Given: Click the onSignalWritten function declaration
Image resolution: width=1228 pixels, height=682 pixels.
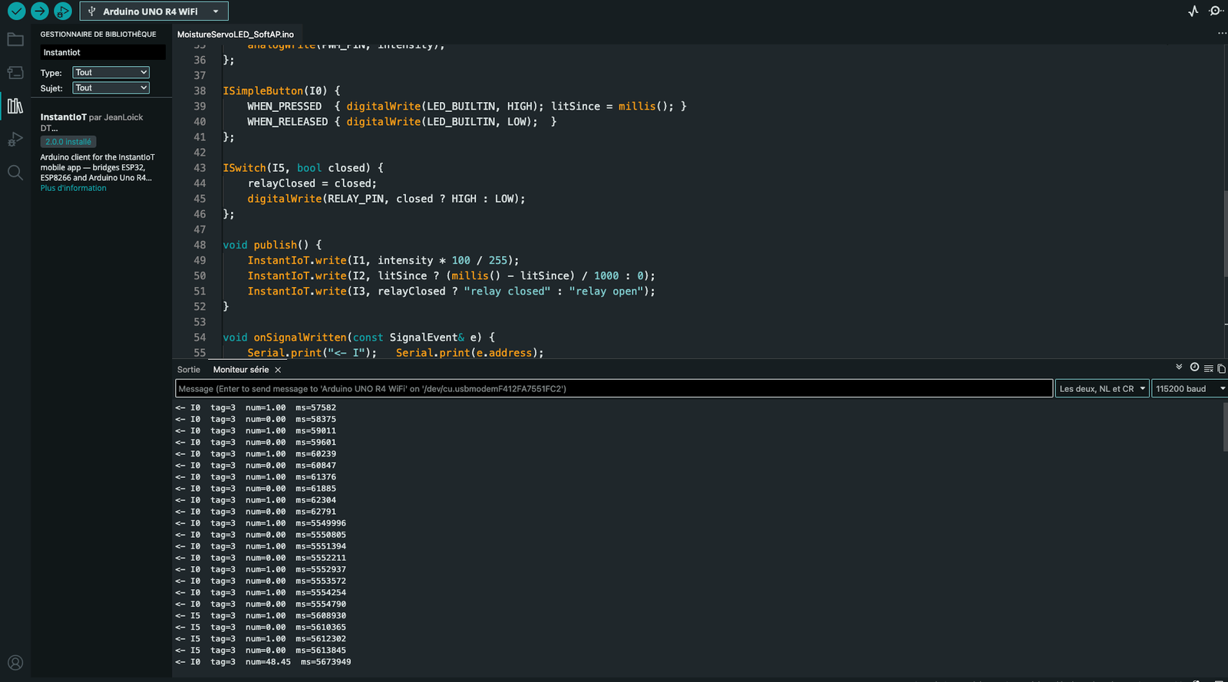Looking at the screenshot, I should coord(359,338).
